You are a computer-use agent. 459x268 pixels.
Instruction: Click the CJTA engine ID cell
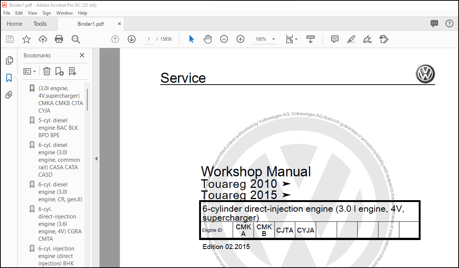[x=285, y=230]
